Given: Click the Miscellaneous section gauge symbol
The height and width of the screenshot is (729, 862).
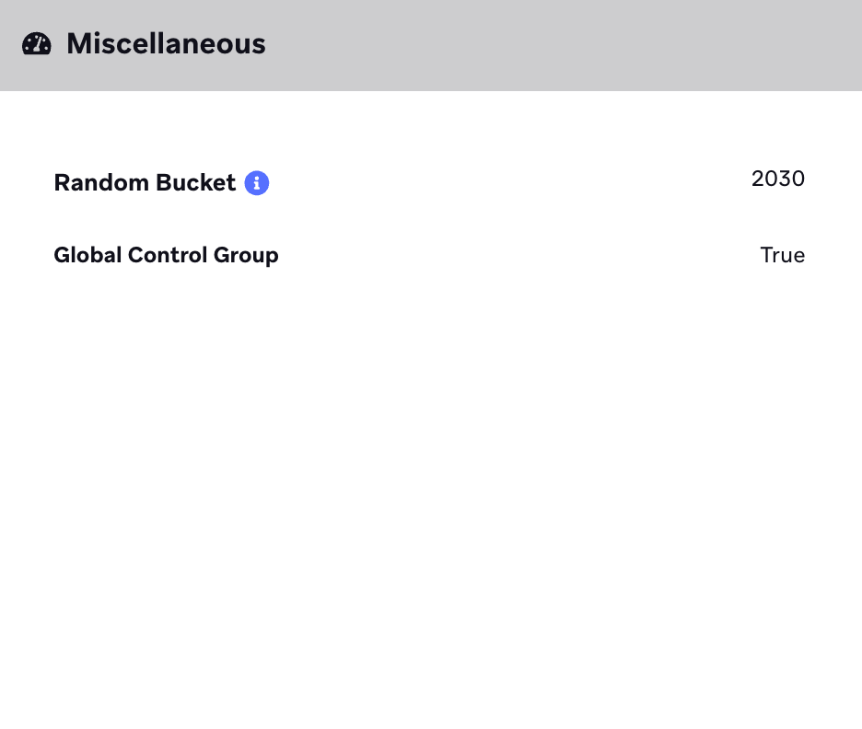Looking at the screenshot, I should pyautogui.click(x=37, y=44).
